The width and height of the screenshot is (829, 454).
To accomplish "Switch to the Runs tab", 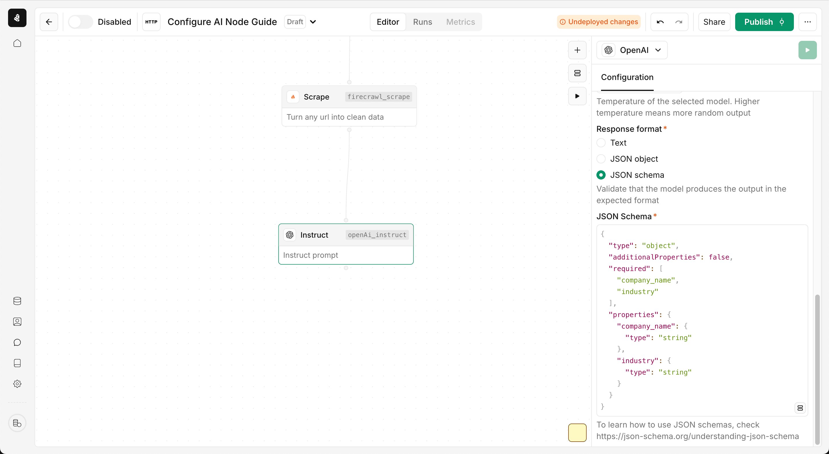I will [x=422, y=22].
